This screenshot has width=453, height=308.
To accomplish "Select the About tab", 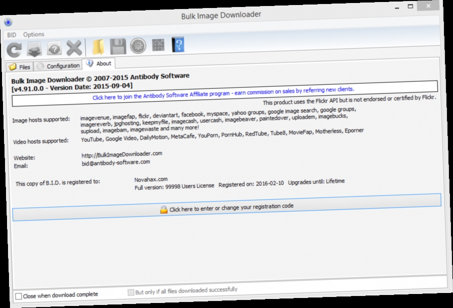I will [99, 63].
